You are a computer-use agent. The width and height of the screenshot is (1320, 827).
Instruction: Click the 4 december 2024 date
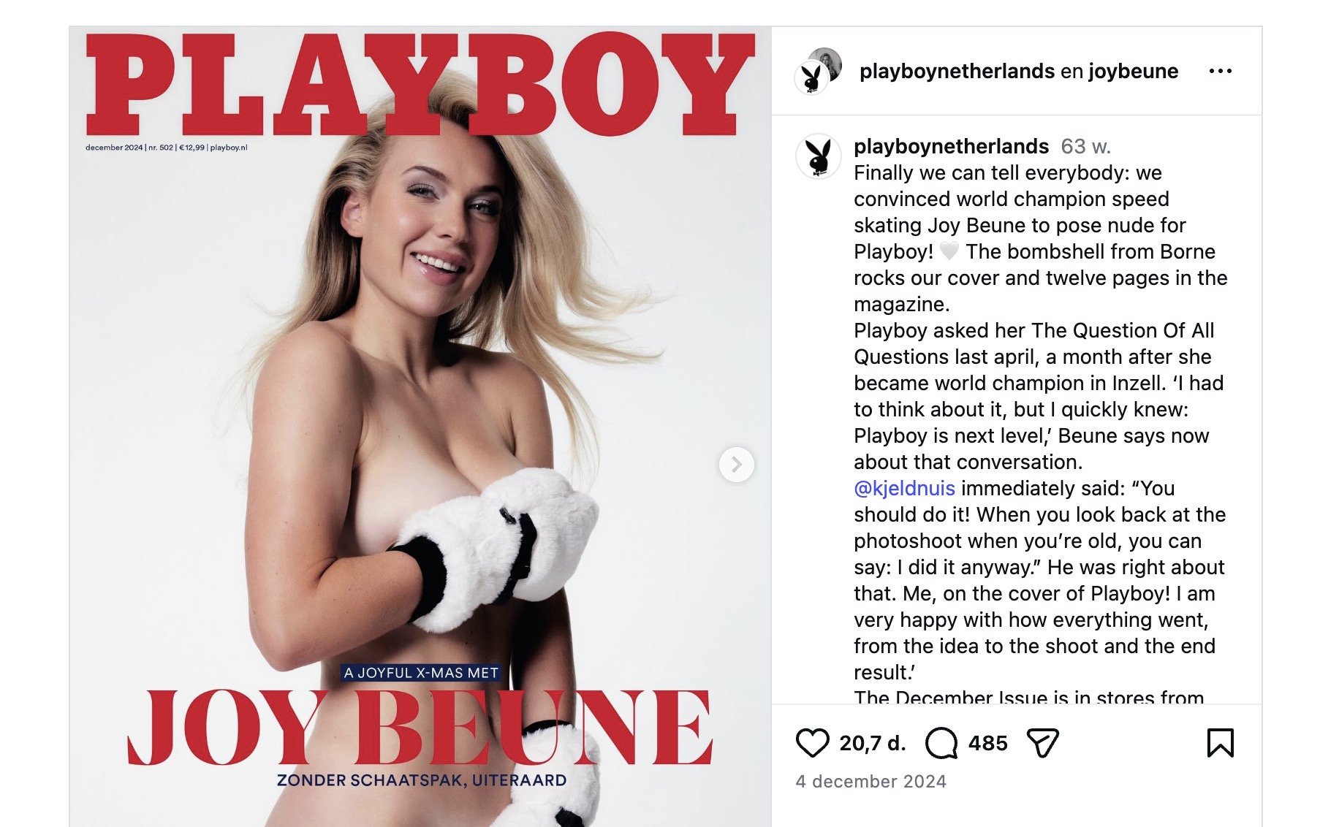pyautogui.click(x=870, y=781)
